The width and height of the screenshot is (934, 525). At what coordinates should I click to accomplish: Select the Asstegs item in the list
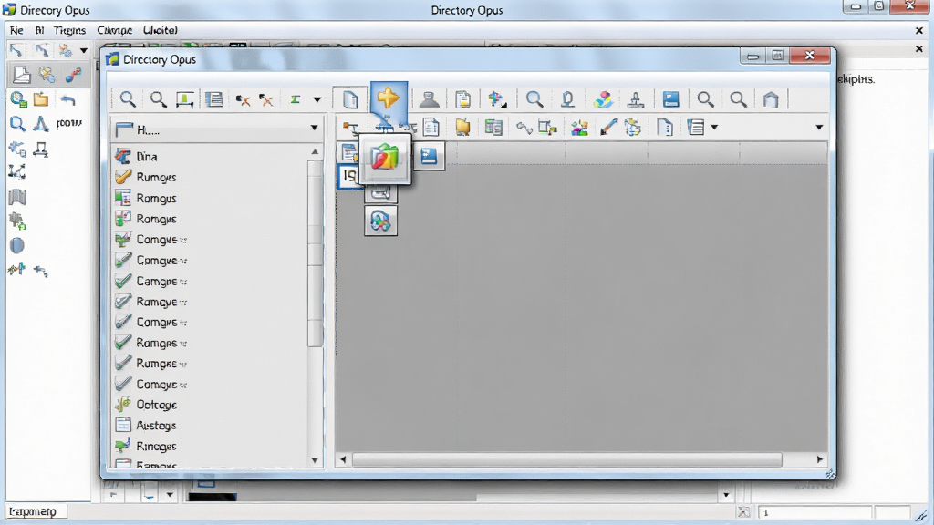coord(210,426)
